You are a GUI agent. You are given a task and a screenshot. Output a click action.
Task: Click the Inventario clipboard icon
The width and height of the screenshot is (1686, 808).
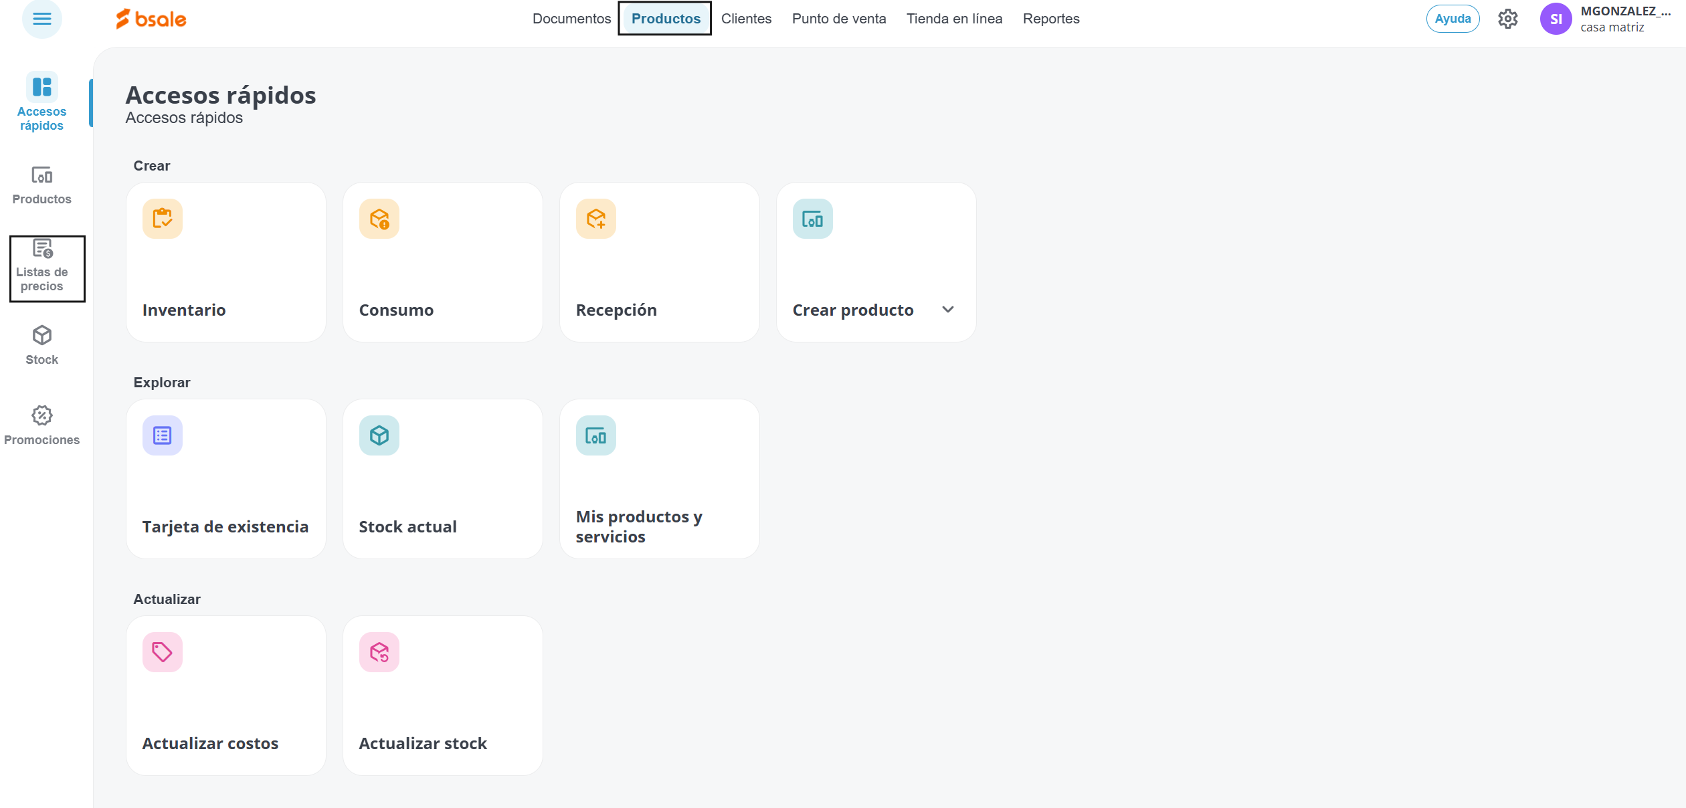[x=162, y=219]
